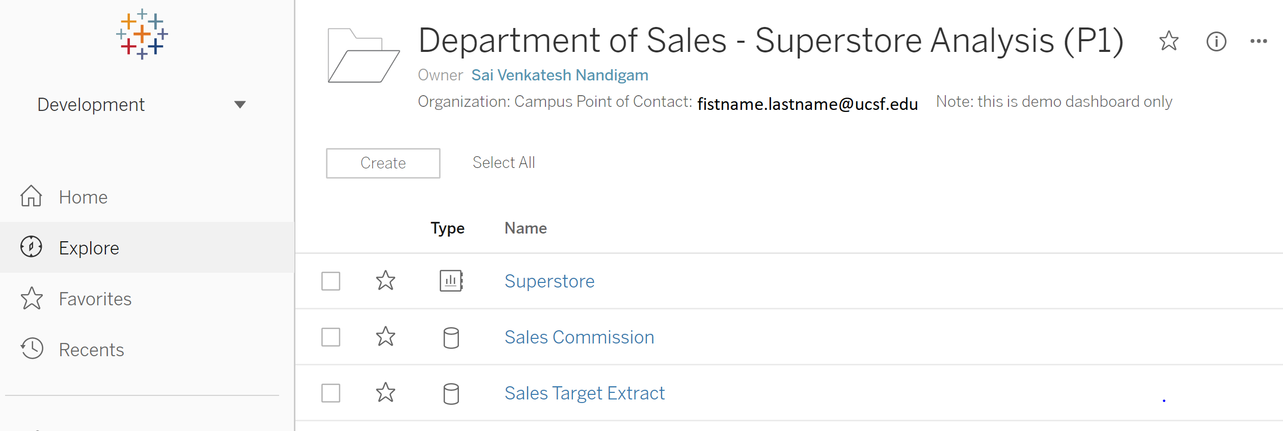Check the Sales Target Extract checkbox

click(331, 393)
